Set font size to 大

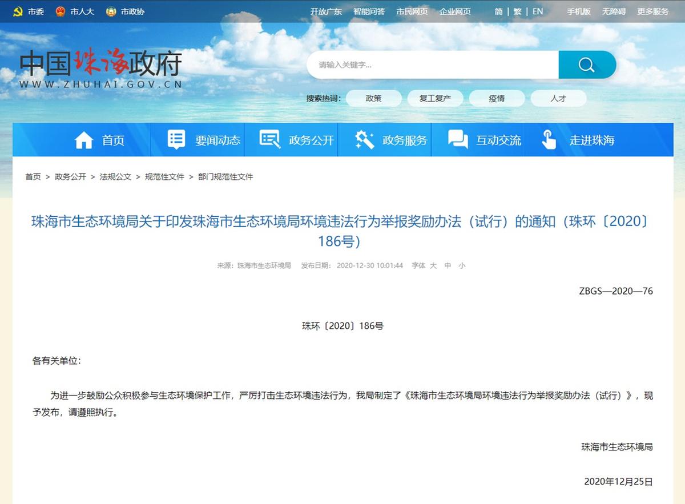(x=433, y=265)
